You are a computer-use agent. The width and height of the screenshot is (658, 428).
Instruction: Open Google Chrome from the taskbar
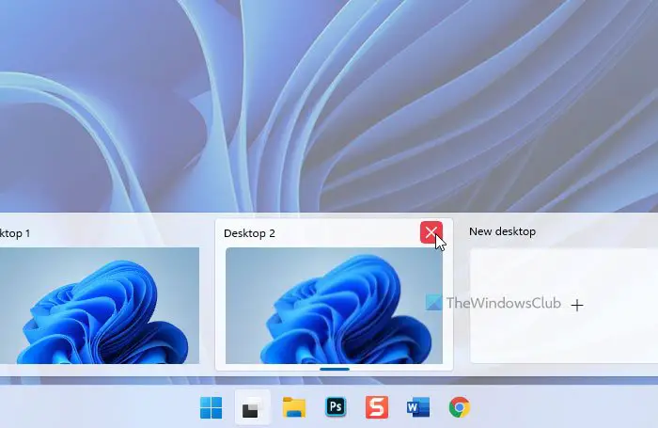pyautogui.click(x=460, y=407)
